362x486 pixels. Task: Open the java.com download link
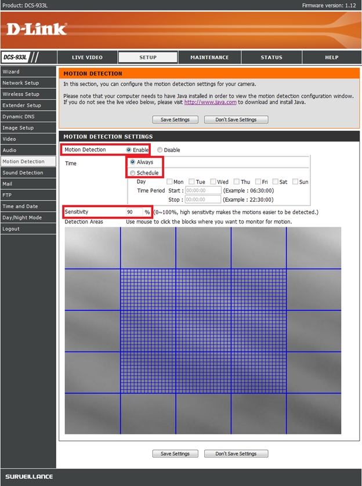click(x=202, y=102)
